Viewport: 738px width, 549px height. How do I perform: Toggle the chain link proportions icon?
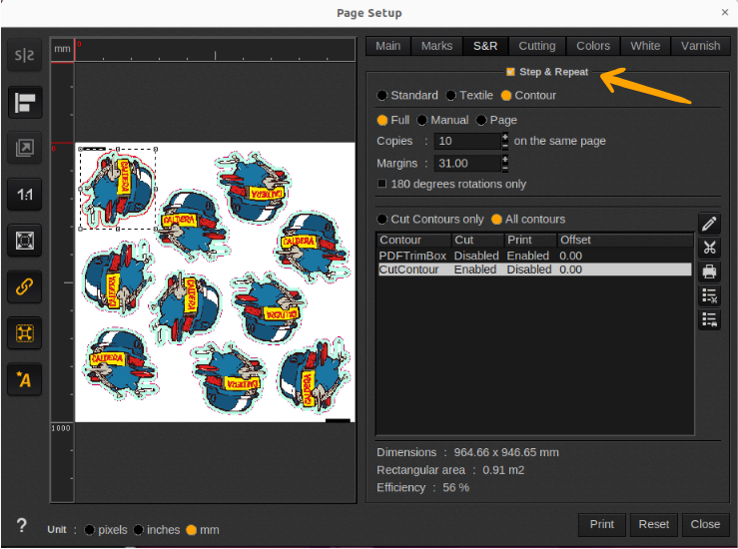[24, 286]
